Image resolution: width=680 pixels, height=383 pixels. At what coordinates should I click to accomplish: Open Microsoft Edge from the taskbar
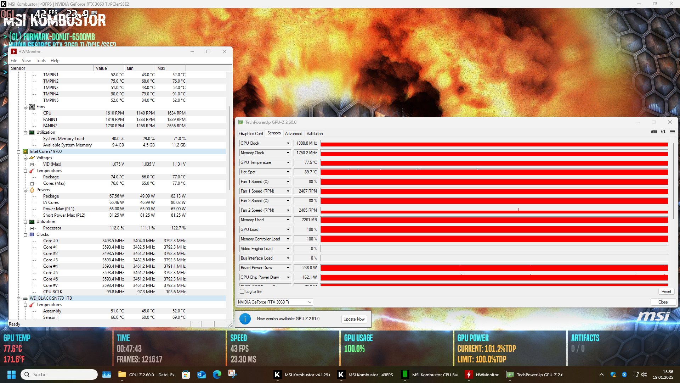[x=217, y=374]
